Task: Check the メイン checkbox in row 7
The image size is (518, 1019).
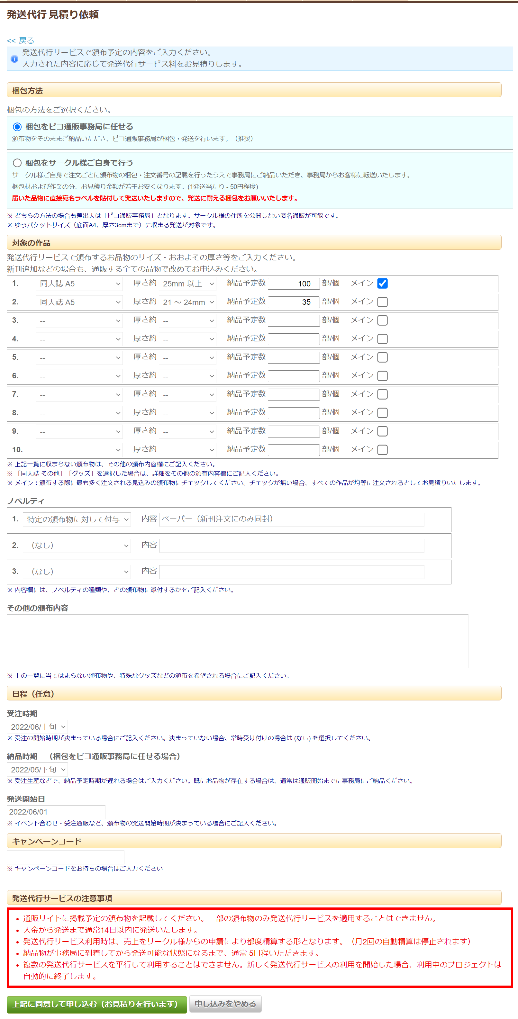Action: 382,394
